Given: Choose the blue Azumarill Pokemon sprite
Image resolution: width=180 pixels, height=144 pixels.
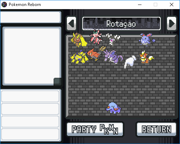Looking at the screenshot, I should (x=147, y=39).
